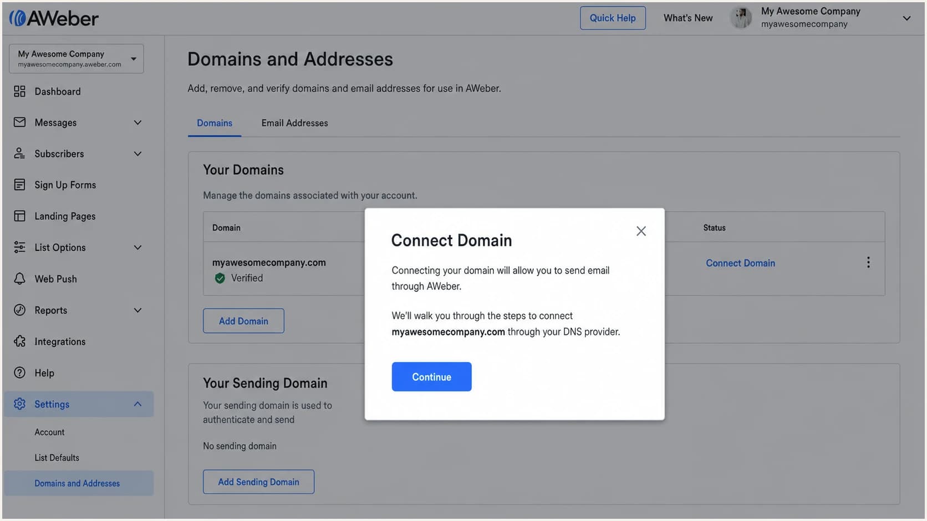Collapse the Settings section chevron
Screen dimensions: 927x521
(137, 404)
